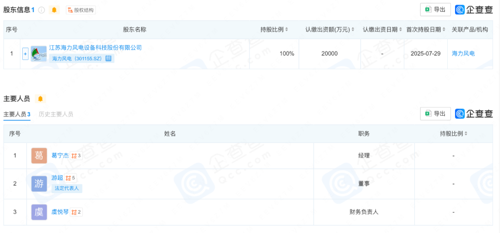Click the 经理 position cell

click(364, 156)
